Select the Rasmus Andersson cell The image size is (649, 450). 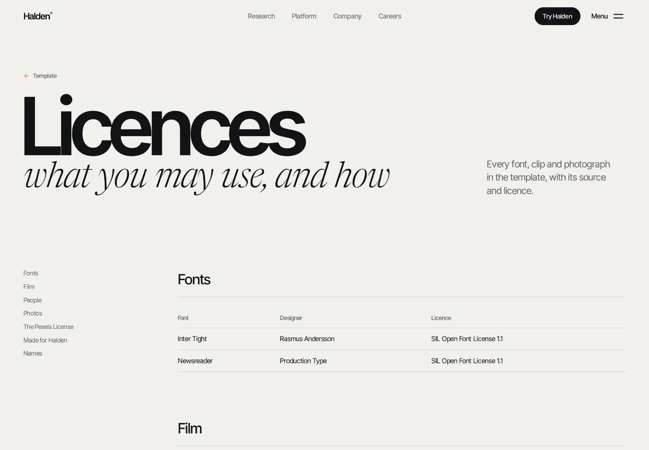(307, 339)
